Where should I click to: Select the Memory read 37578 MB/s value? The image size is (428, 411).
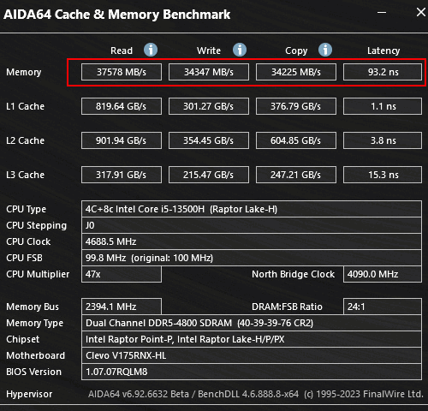click(x=122, y=72)
